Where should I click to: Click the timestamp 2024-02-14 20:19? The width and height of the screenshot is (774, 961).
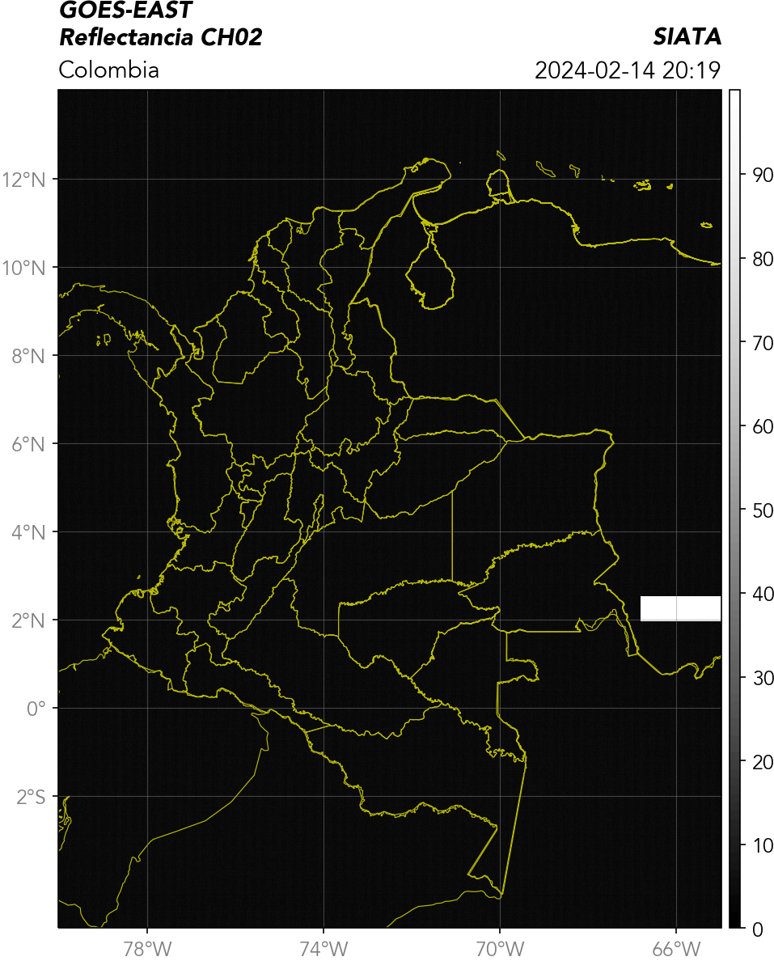pos(628,70)
